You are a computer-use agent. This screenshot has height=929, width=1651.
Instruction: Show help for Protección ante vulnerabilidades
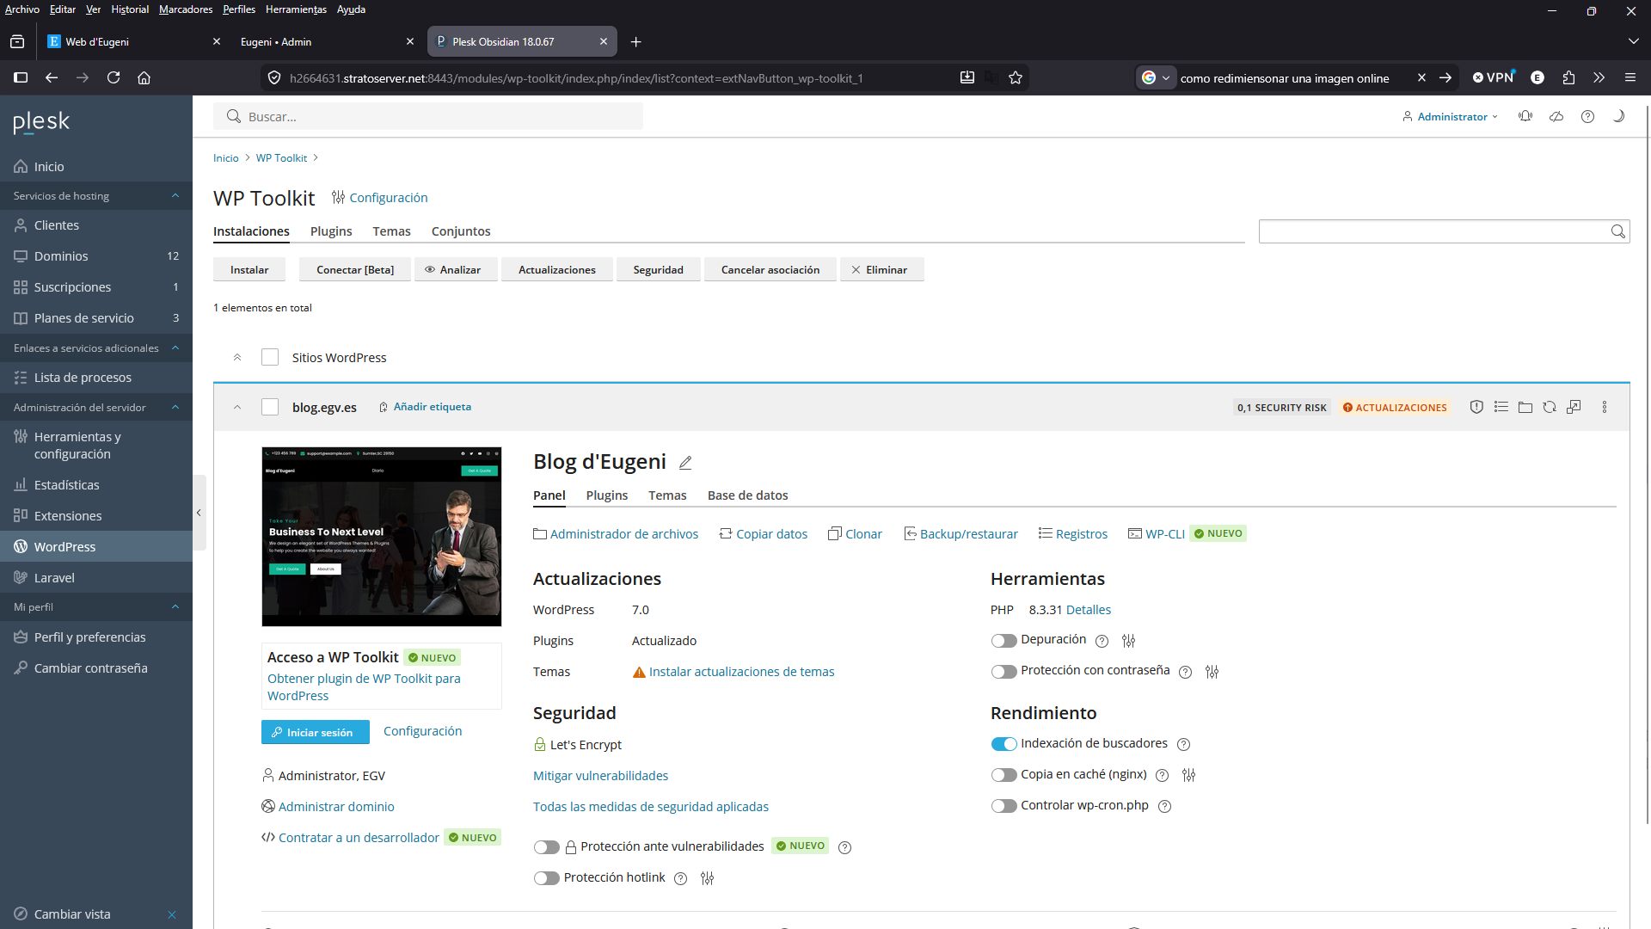(844, 847)
